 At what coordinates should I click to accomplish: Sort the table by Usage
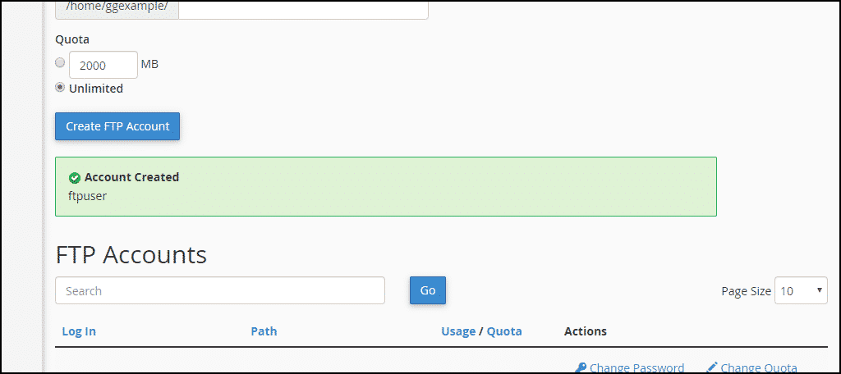click(458, 331)
